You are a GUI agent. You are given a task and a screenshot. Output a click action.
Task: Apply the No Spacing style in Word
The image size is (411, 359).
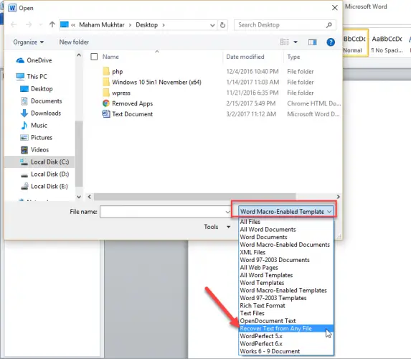pyautogui.click(x=387, y=44)
